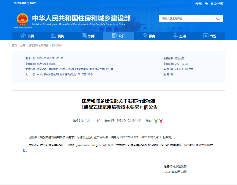
Task: Select the 公开 navigation tab
Action: click(x=118, y=36)
